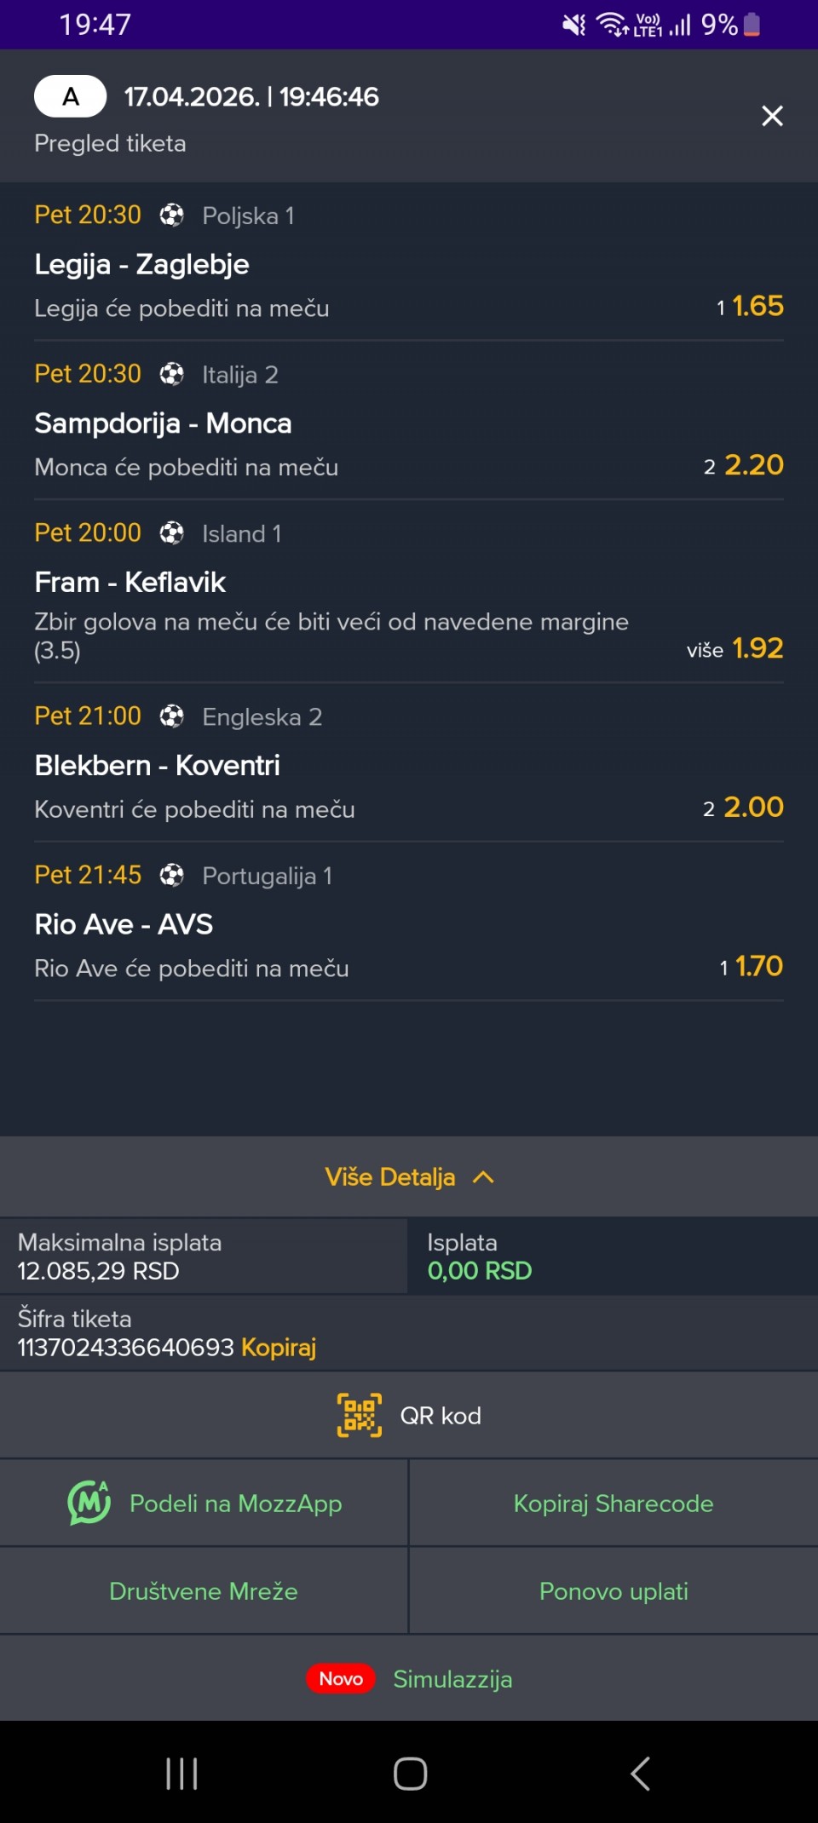The image size is (818, 1823).
Task: Tap soccer ball icon beside Italija 2
Action: click(172, 374)
